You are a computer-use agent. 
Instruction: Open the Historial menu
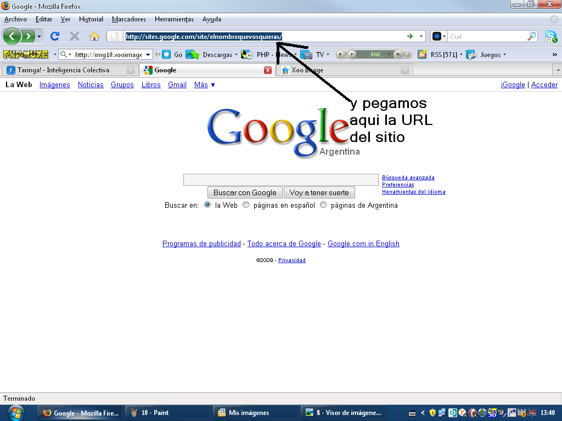(x=91, y=19)
